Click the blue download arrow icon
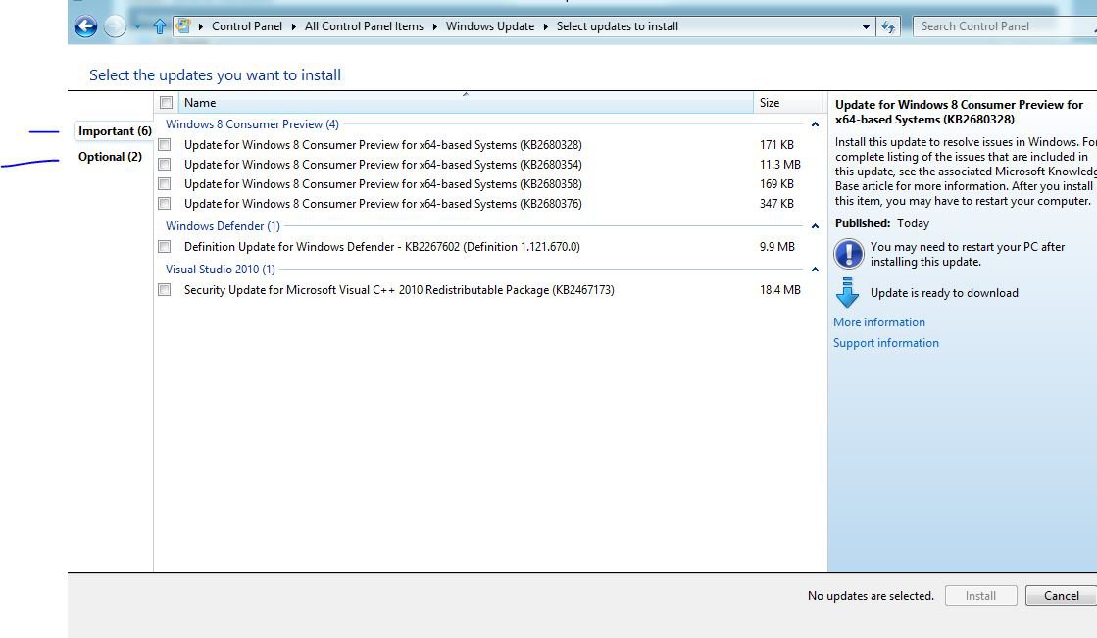This screenshot has width=1097, height=638. click(847, 292)
